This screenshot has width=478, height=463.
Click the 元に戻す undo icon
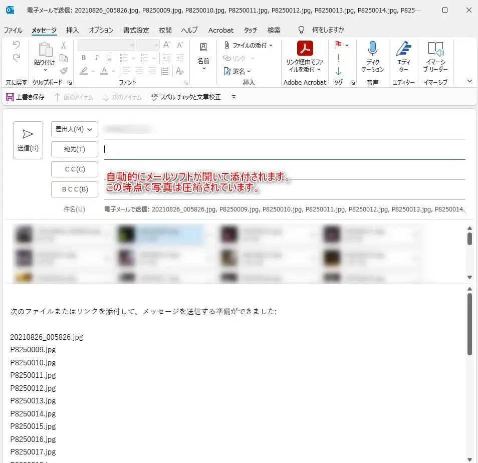coord(16,45)
